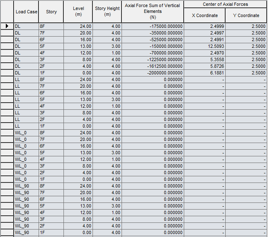Image resolution: width=268 pixels, height=237 pixels.
Task: Select the Level (m) column header
Action: [78, 12]
